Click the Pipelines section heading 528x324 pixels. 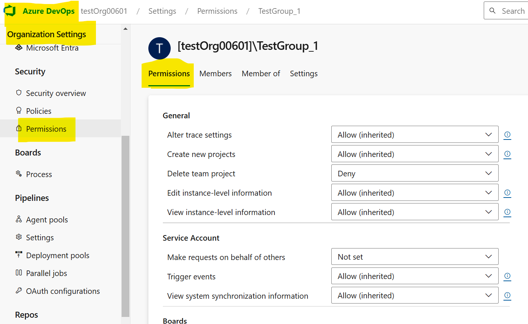(x=32, y=198)
